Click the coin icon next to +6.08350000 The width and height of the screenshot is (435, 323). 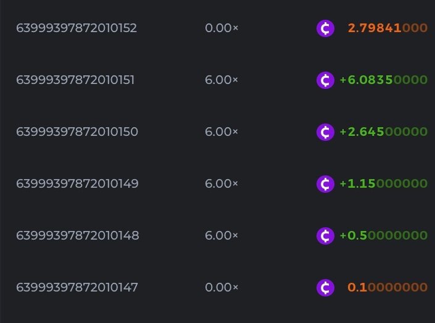click(x=325, y=80)
